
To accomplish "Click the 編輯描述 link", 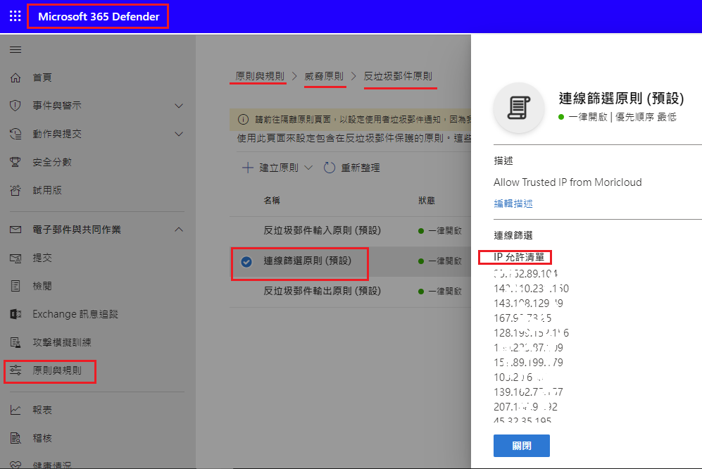I will 513,204.
